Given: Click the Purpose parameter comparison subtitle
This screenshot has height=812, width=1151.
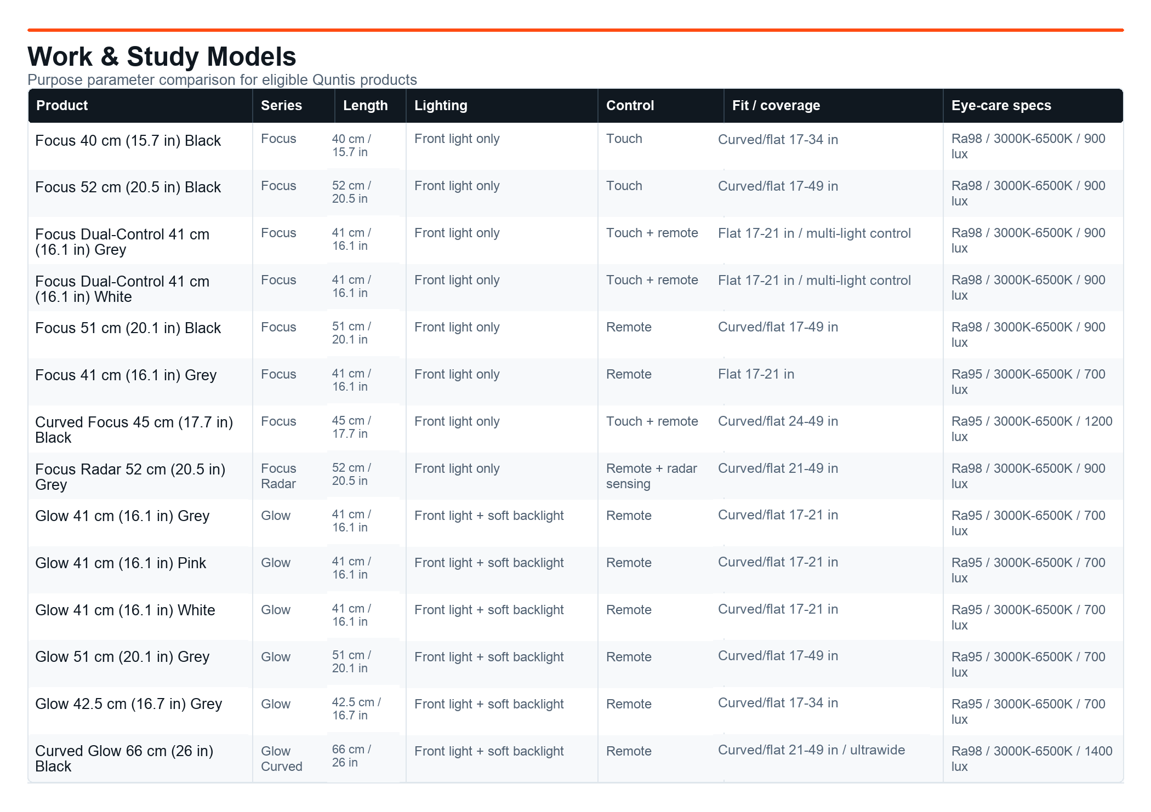Looking at the screenshot, I should 222,80.
